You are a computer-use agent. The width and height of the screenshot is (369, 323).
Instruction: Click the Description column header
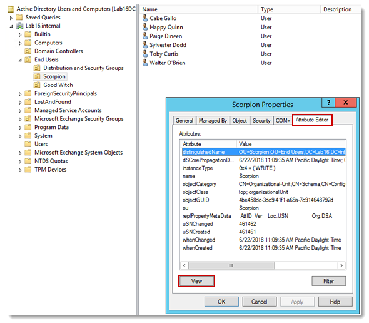(x=341, y=9)
